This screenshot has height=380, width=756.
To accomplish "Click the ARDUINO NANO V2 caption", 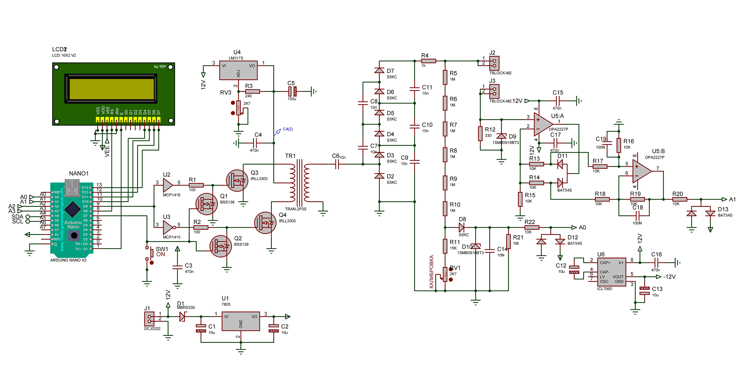I will point(68,260).
